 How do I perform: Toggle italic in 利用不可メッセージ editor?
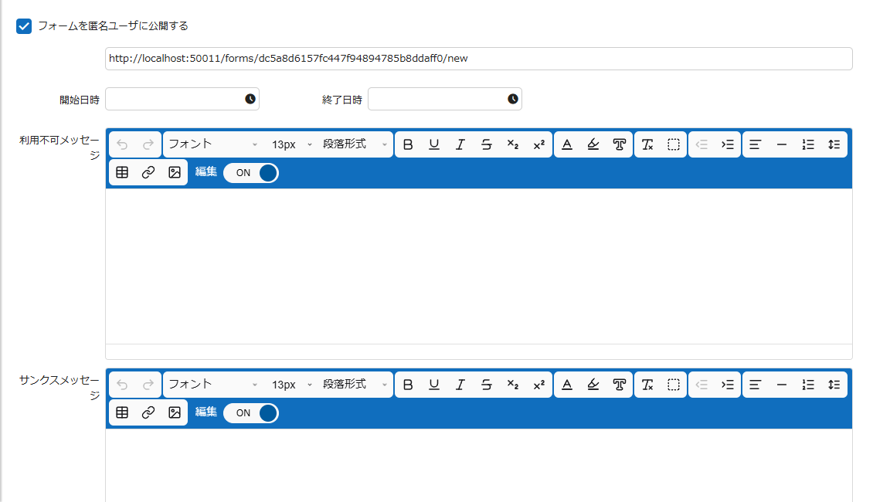click(x=460, y=144)
